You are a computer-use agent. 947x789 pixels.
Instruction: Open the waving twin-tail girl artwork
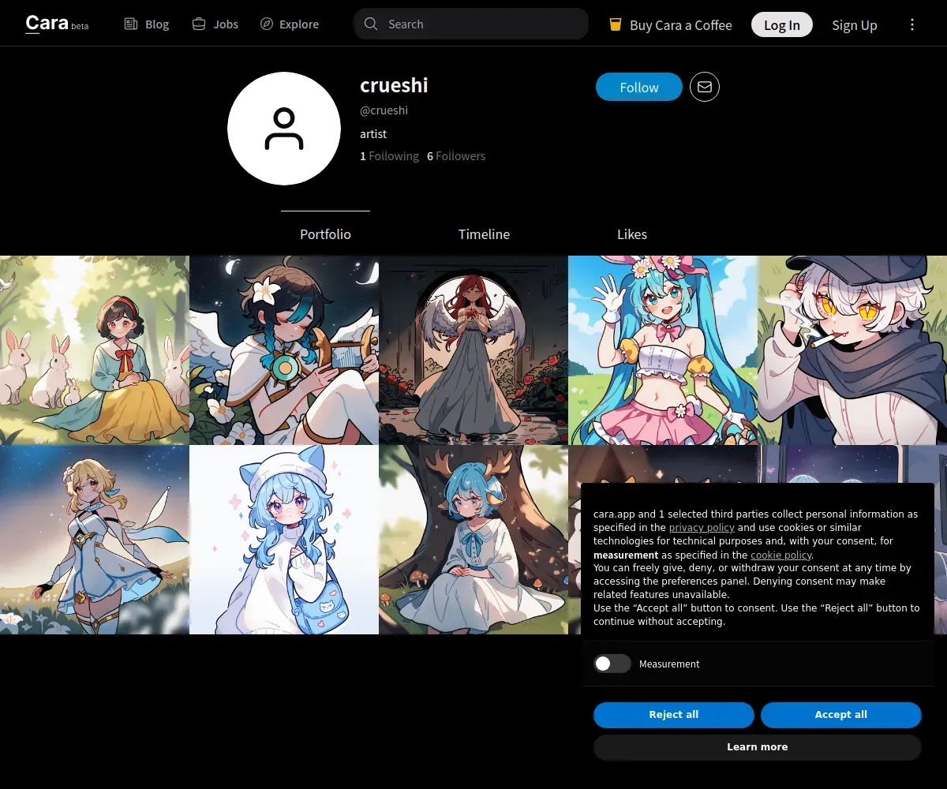[x=663, y=350]
